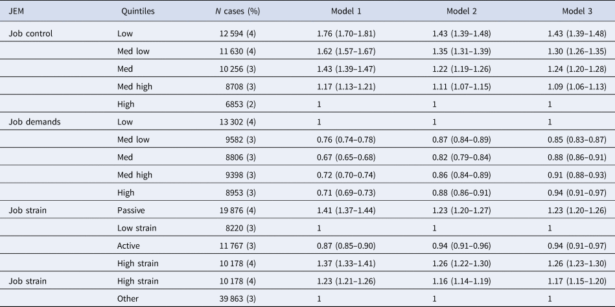Screen dimensions: 615x307
Task: Select the Quintiles column header
Action: 137,12
